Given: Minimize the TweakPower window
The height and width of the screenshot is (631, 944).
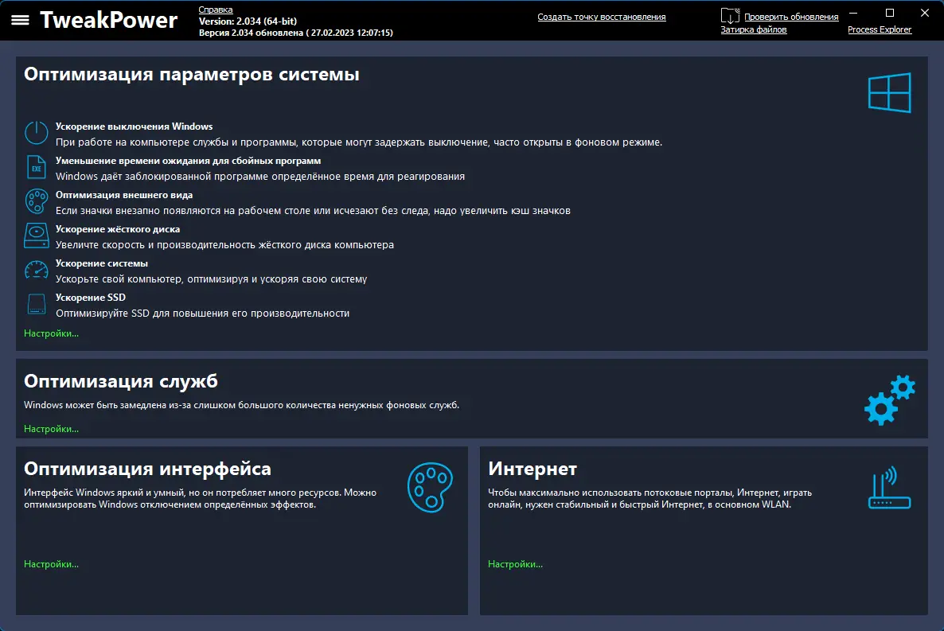Looking at the screenshot, I should [853, 13].
